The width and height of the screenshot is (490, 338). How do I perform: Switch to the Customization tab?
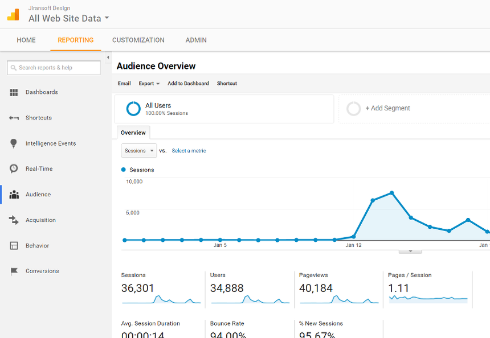[138, 40]
